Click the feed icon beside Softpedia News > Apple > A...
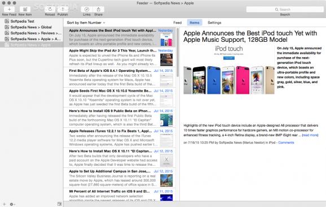Screen dimensions: 326x207 click(x=7, y=39)
